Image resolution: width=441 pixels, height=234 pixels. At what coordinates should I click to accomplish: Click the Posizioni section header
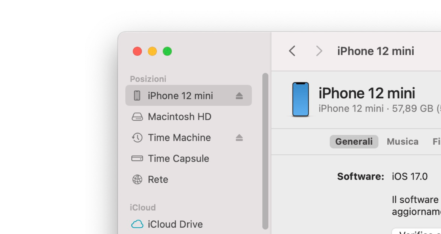pyautogui.click(x=148, y=79)
